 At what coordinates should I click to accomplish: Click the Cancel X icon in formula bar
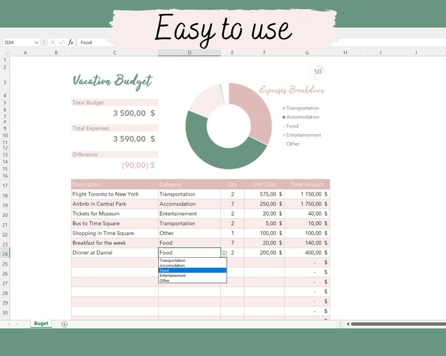tap(52, 43)
